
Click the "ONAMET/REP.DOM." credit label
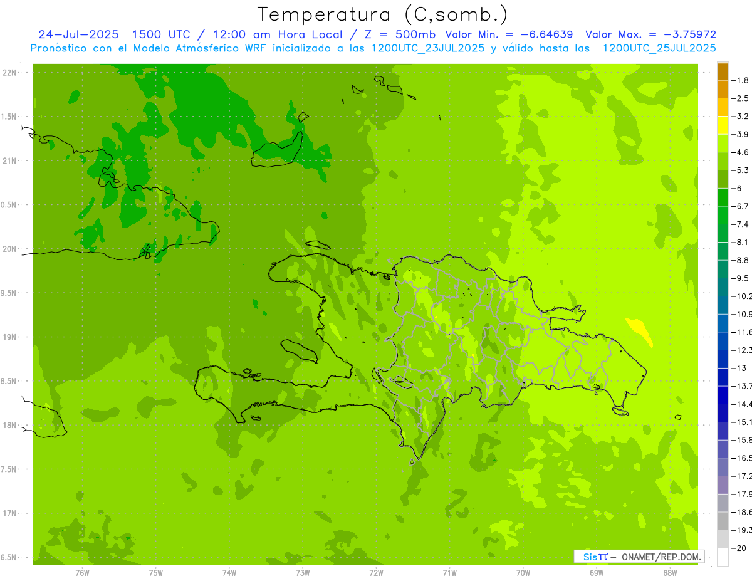pyautogui.click(x=661, y=557)
